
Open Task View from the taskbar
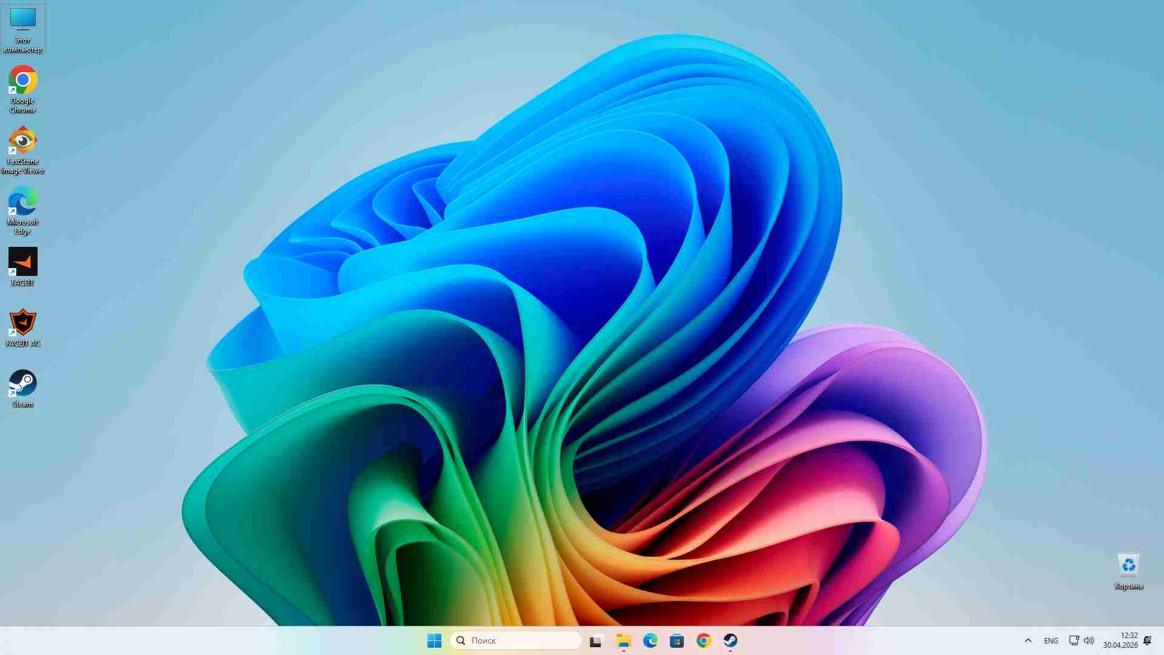tap(596, 640)
